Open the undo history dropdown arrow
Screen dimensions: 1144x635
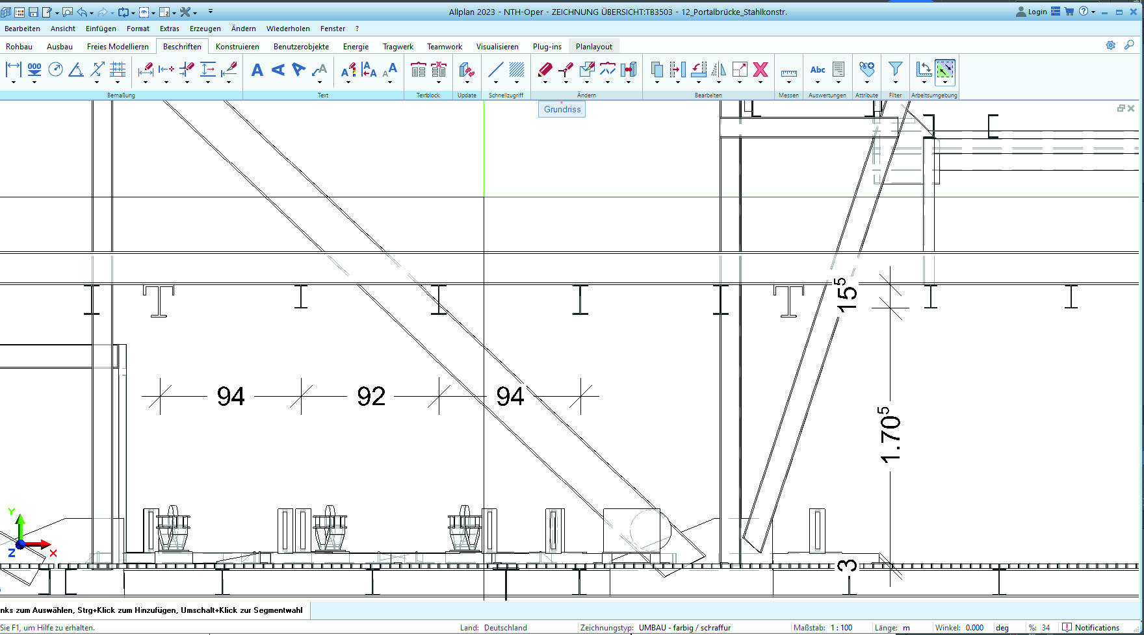pos(92,13)
